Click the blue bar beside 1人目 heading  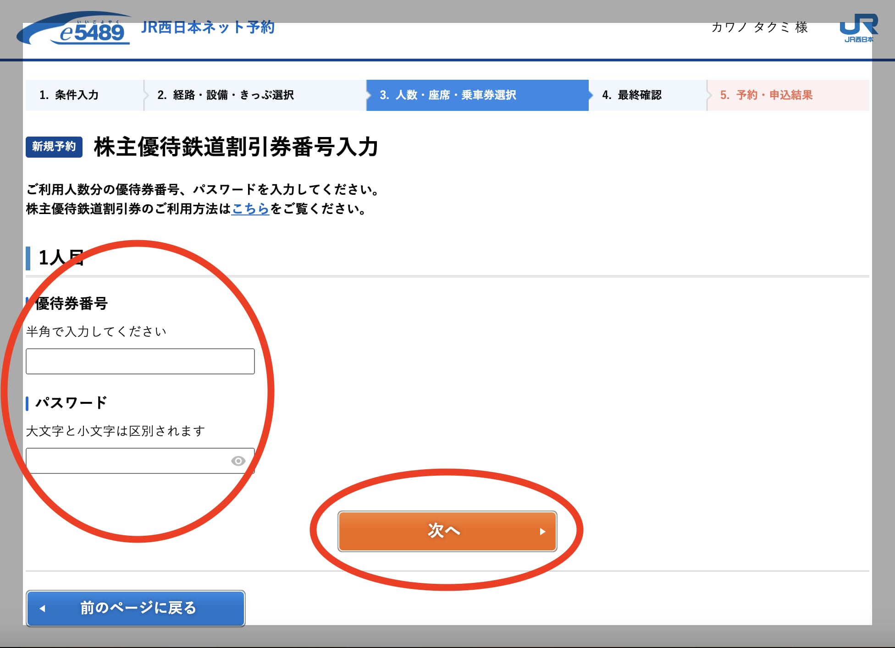tap(29, 258)
